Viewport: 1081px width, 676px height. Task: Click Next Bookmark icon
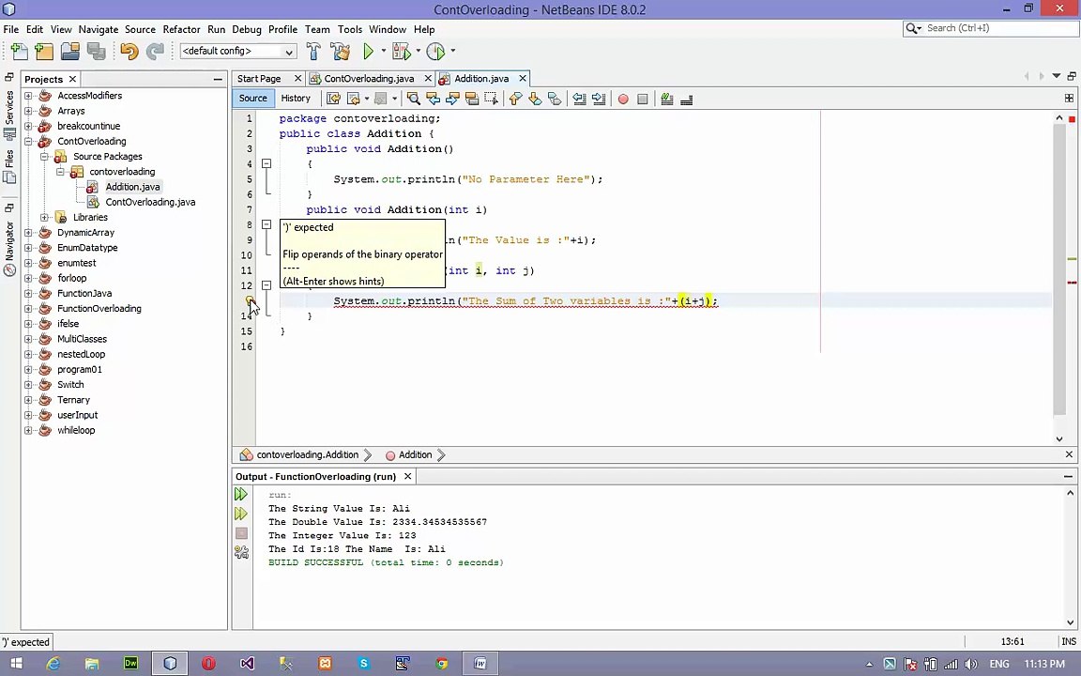535,99
